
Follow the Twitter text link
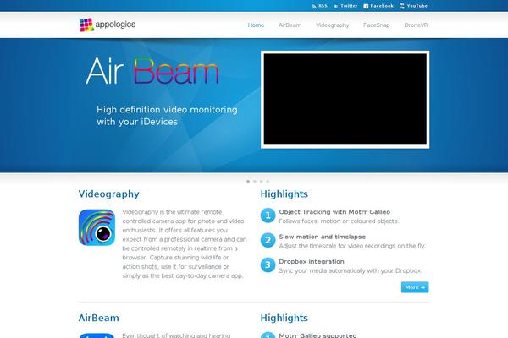coord(349,6)
